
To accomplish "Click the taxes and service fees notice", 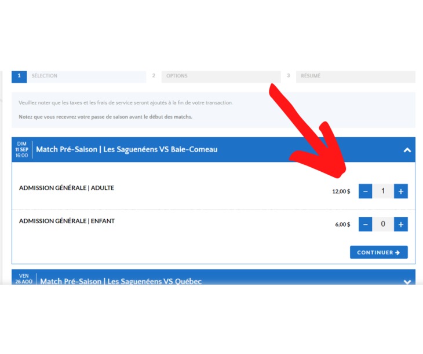I will tap(125, 103).
